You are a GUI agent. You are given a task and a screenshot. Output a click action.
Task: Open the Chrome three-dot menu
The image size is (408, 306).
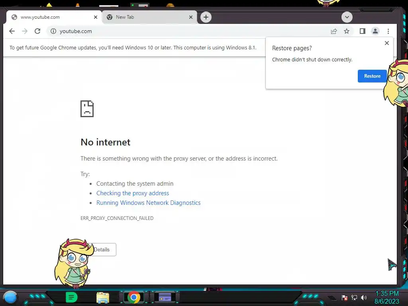[x=388, y=31]
